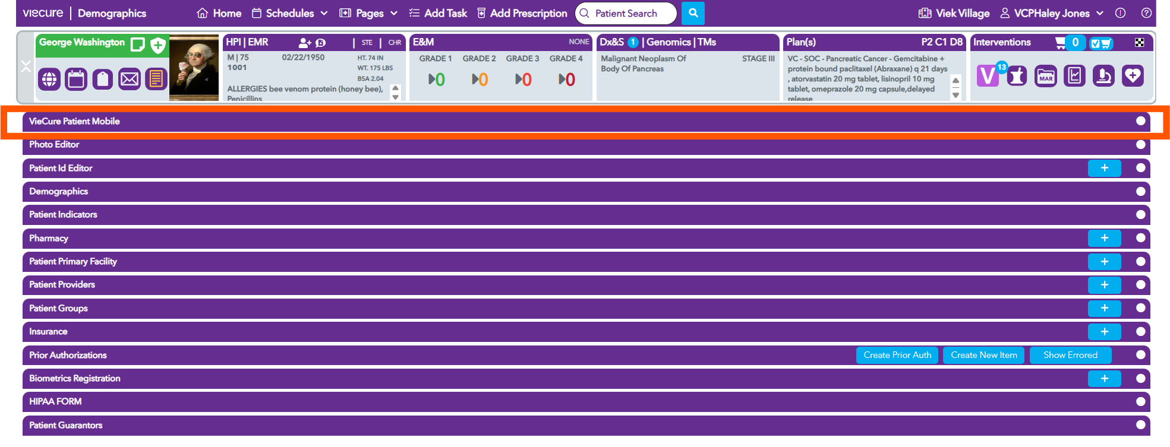The width and height of the screenshot is (1170, 447).
Task: Expand the Patient Id Editor section header
Action: click(x=586, y=168)
